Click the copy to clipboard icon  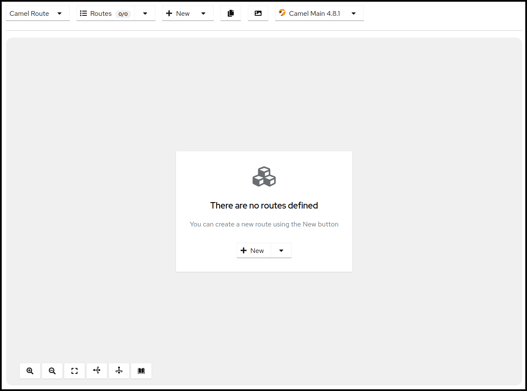tap(231, 13)
